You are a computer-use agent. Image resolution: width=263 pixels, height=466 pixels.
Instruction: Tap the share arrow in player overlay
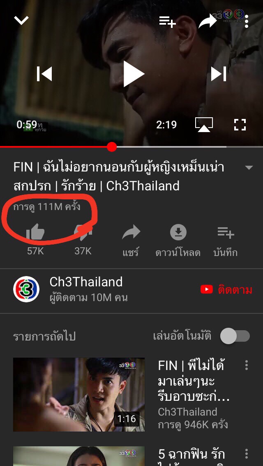click(x=208, y=21)
